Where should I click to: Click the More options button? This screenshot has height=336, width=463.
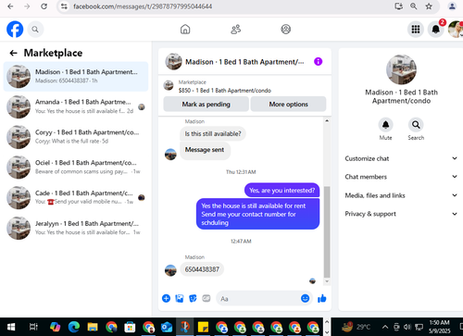tap(288, 104)
